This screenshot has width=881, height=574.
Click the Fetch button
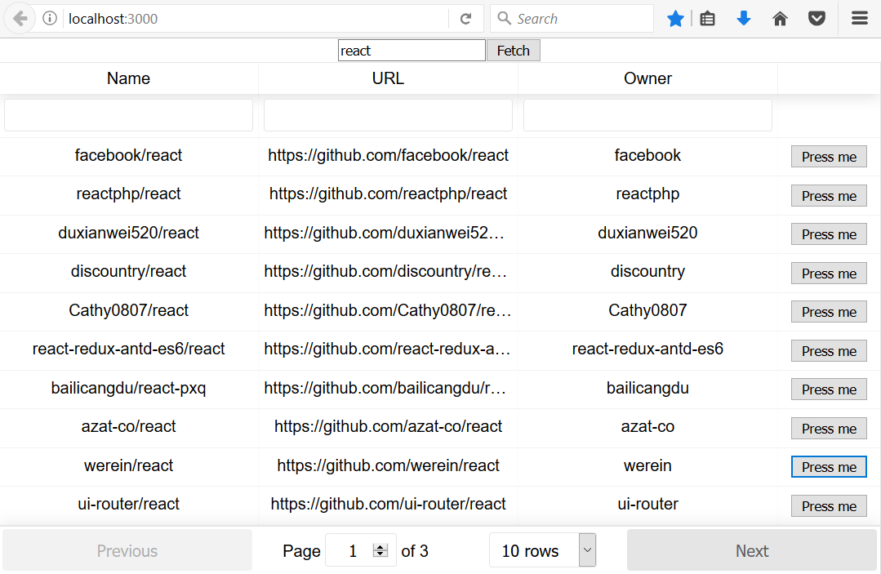click(513, 51)
